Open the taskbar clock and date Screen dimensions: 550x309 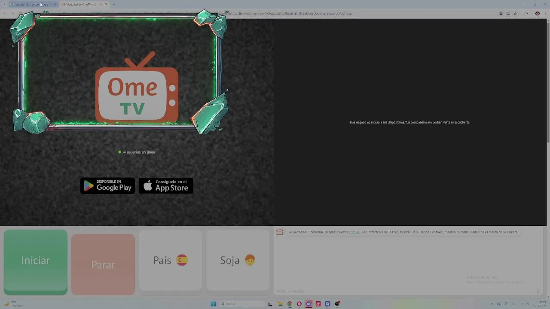click(x=539, y=304)
